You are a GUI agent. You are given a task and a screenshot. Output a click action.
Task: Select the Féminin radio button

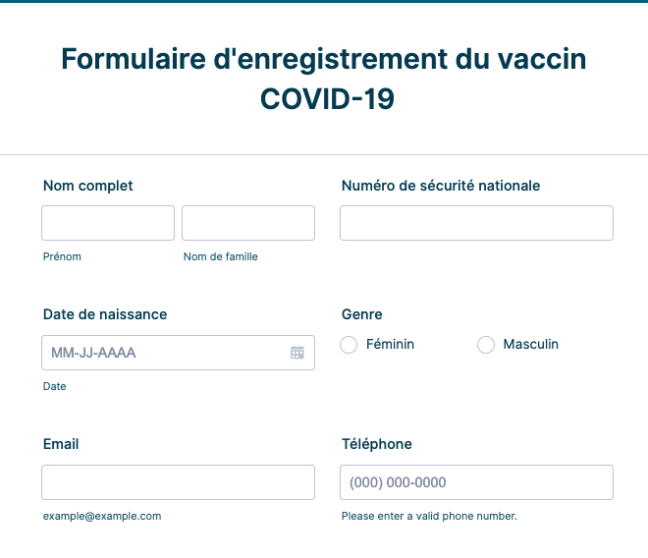[x=349, y=345]
